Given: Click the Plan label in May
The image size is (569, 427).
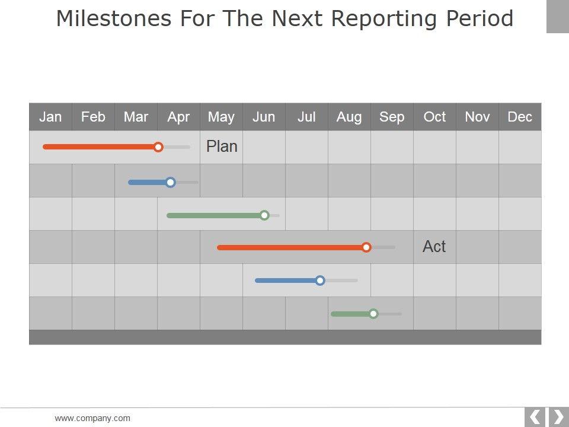Looking at the screenshot, I should 222,146.
